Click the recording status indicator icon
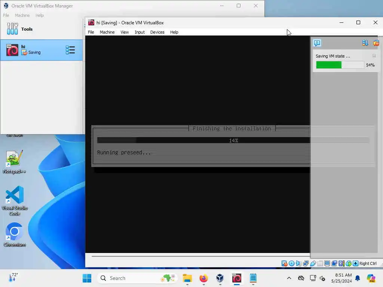 tap(334, 263)
